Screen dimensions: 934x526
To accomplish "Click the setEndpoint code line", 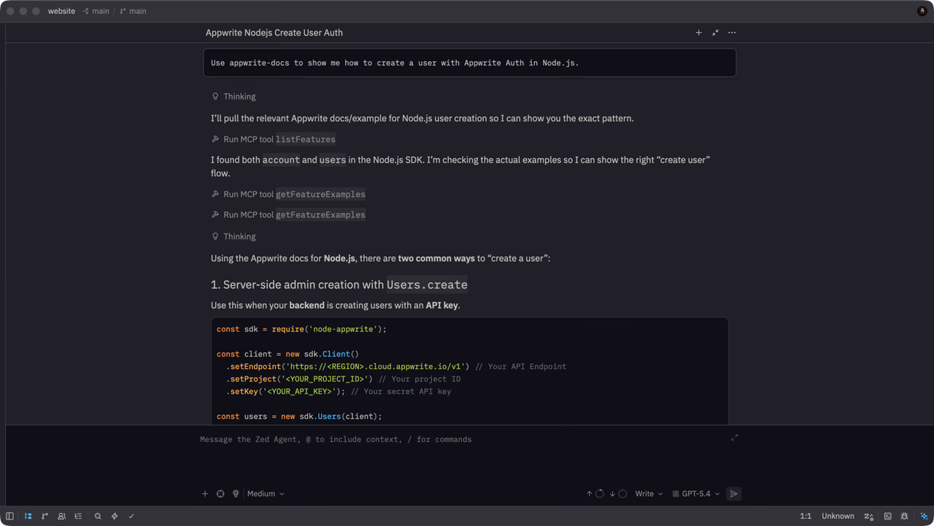I will [x=396, y=366].
